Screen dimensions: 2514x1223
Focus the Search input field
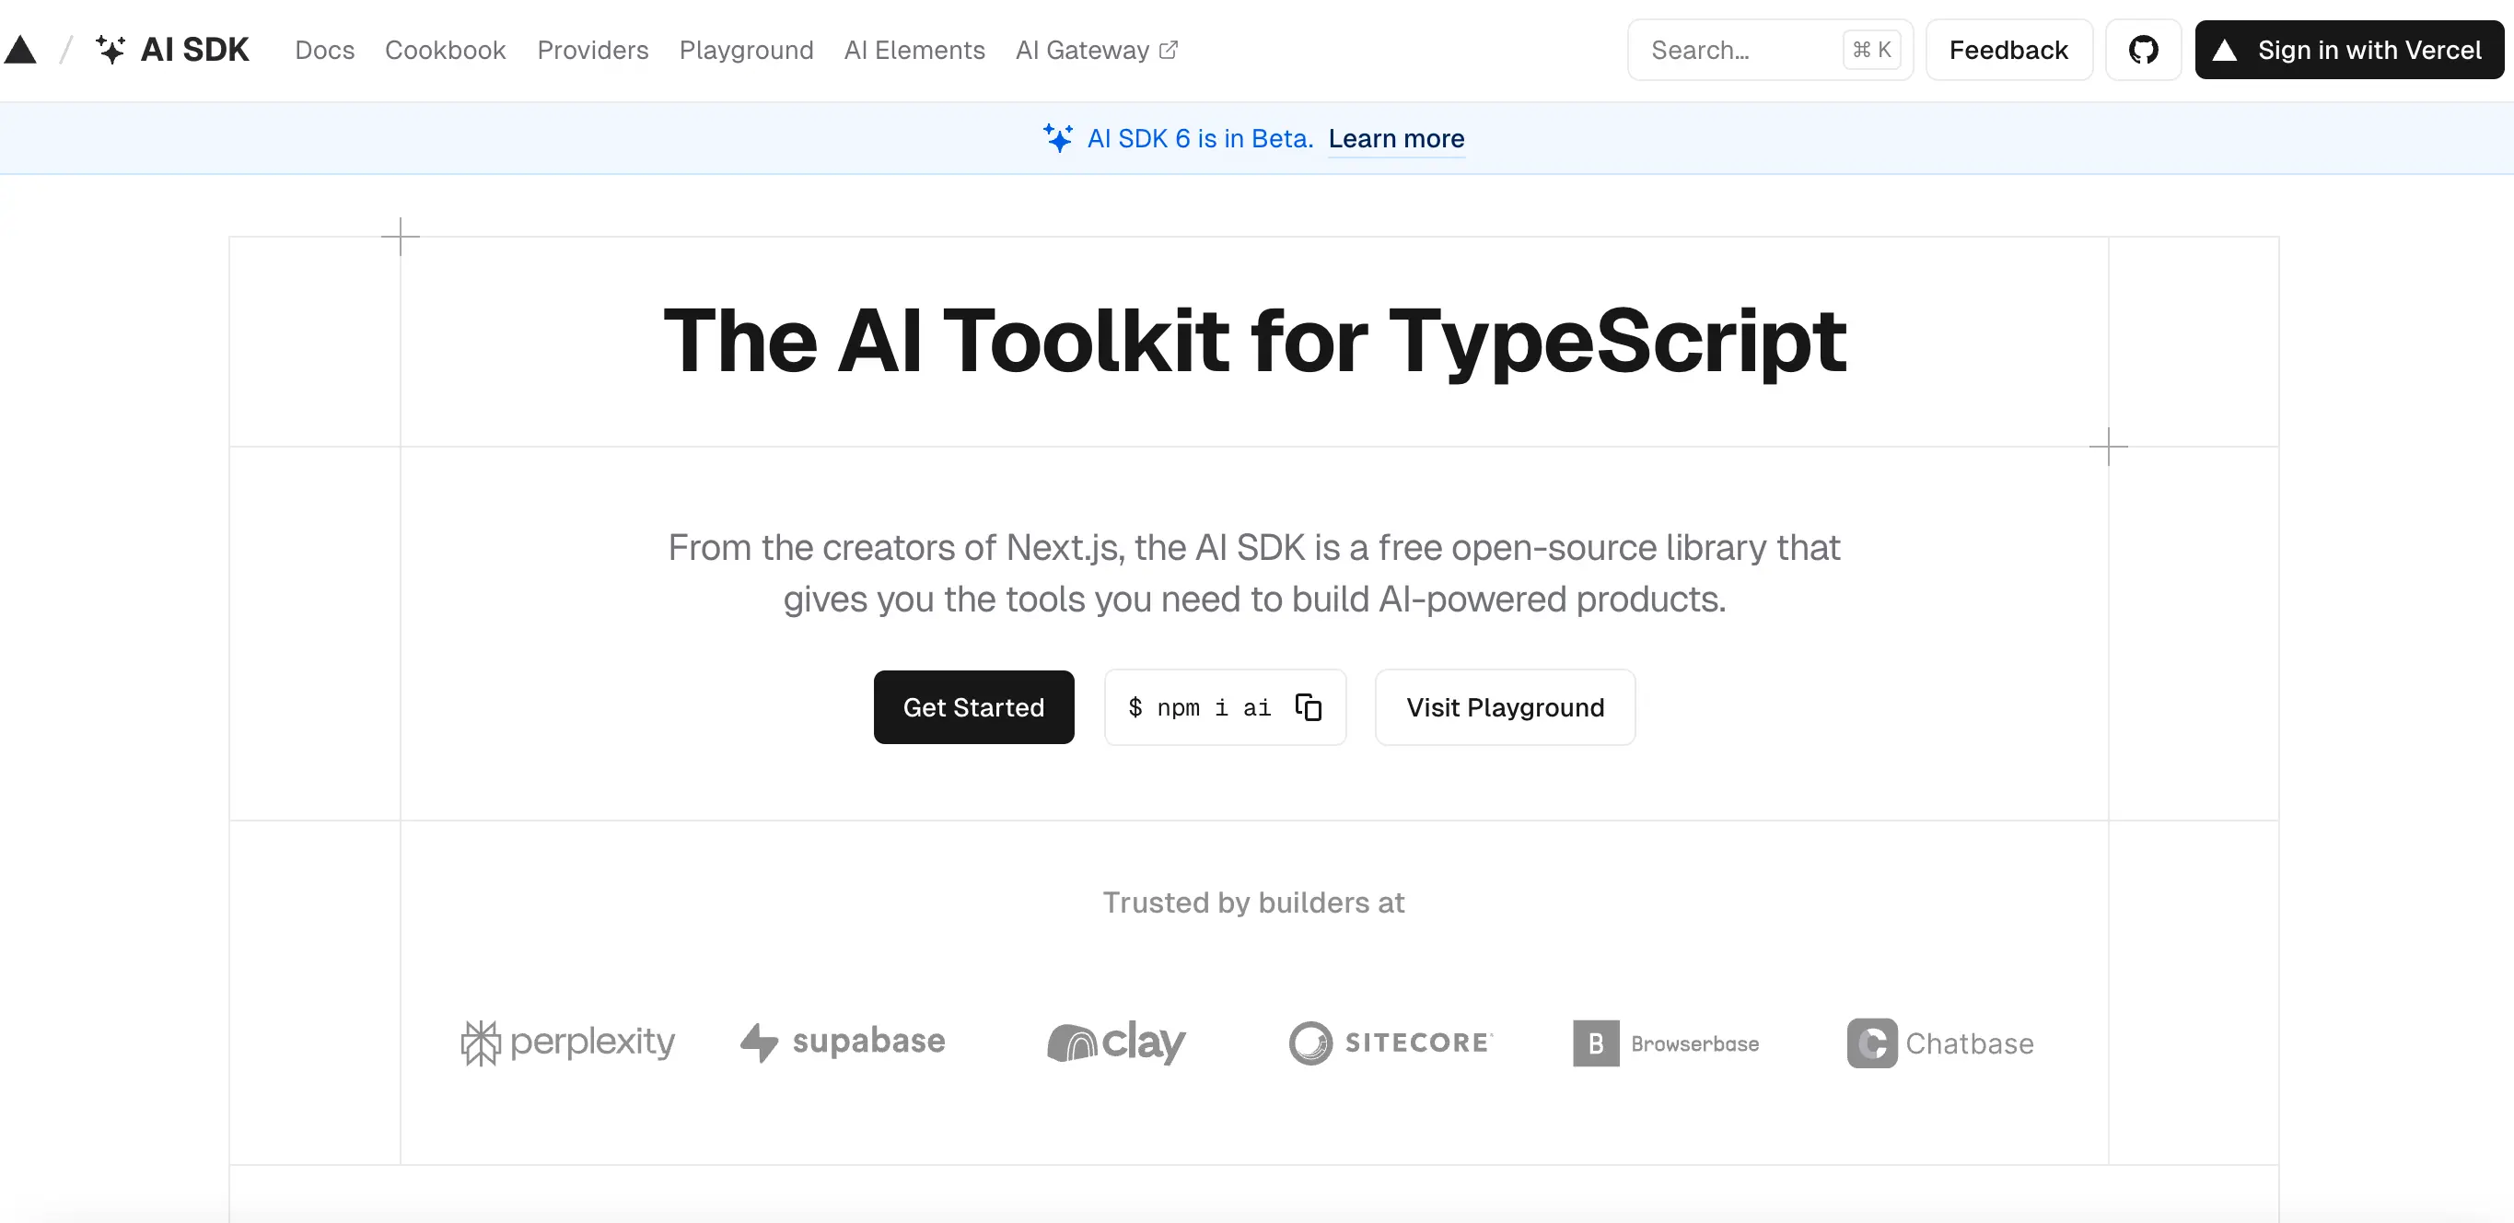(1737, 50)
